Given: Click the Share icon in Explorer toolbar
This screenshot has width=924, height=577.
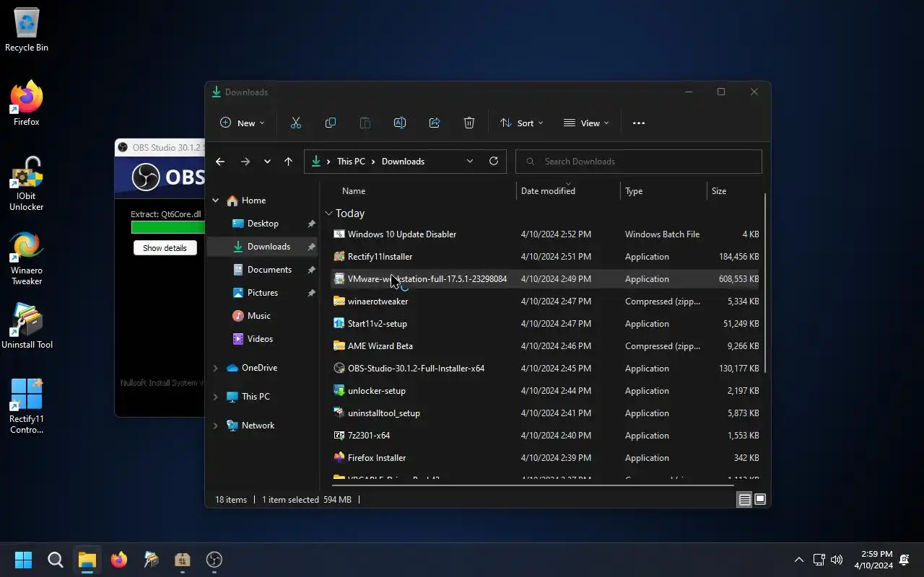Looking at the screenshot, I should click(x=435, y=123).
